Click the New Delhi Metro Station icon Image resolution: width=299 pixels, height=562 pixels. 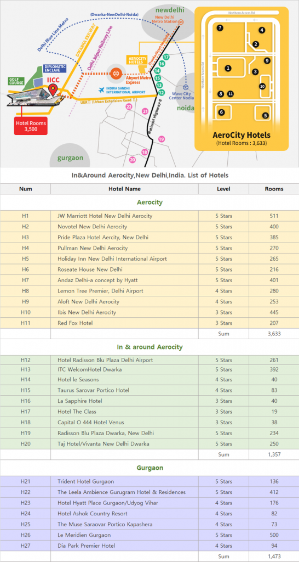181,21
